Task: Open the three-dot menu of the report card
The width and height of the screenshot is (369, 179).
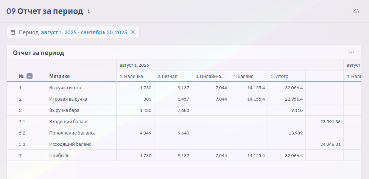Action: click(x=352, y=53)
